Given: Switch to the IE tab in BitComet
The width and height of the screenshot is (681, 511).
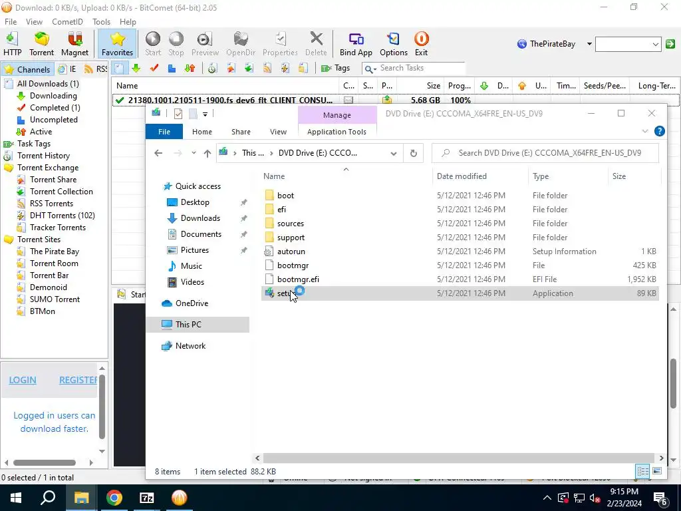Looking at the screenshot, I should 68,69.
